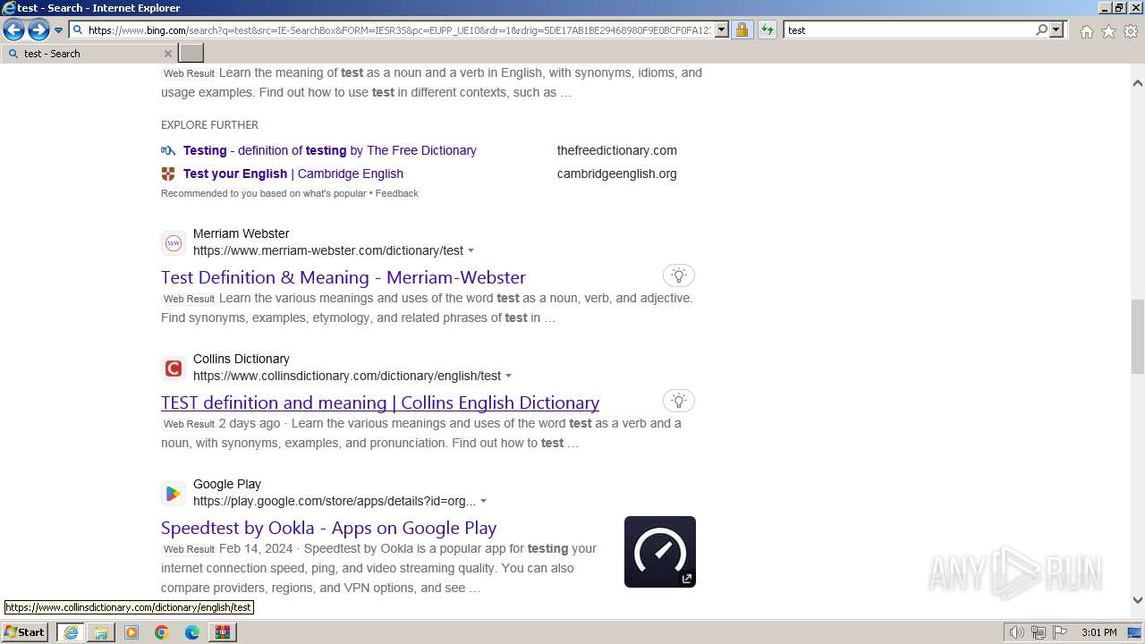Go to the Home page icon
The width and height of the screenshot is (1145, 644).
[x=1086, y=31]
